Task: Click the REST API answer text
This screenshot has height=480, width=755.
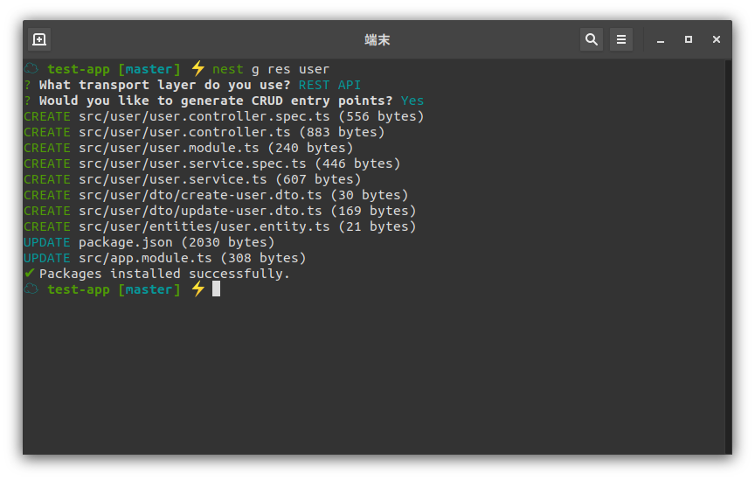Action: 329,85
